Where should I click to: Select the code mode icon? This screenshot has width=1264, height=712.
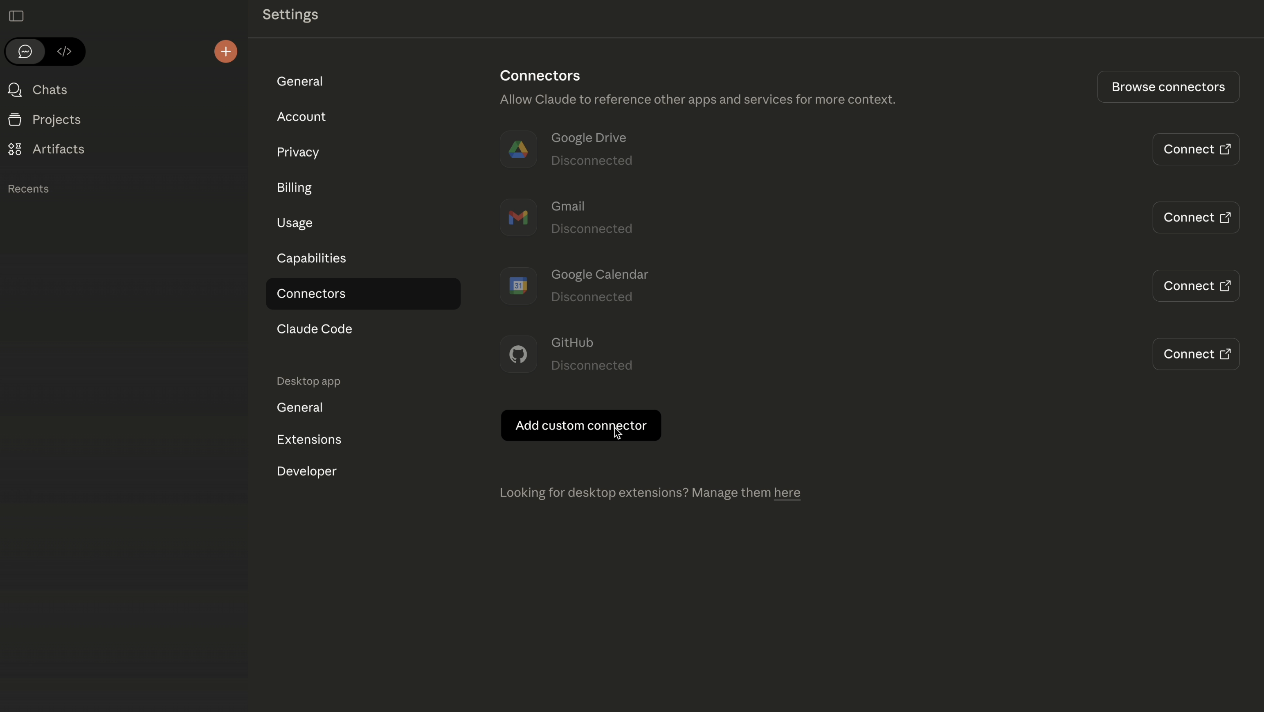[64, 51]
